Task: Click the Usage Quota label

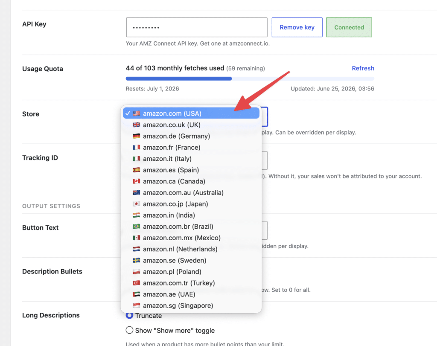Action: pos(43,69)
